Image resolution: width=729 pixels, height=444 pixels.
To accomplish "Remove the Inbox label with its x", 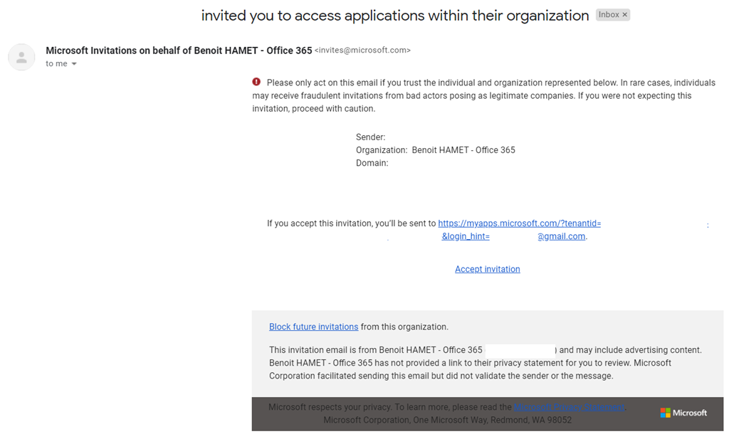I will click(624, 15).
